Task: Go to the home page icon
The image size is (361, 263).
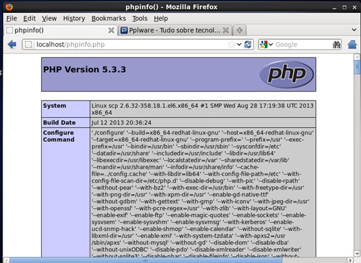Action: click(x=352, y=44)
